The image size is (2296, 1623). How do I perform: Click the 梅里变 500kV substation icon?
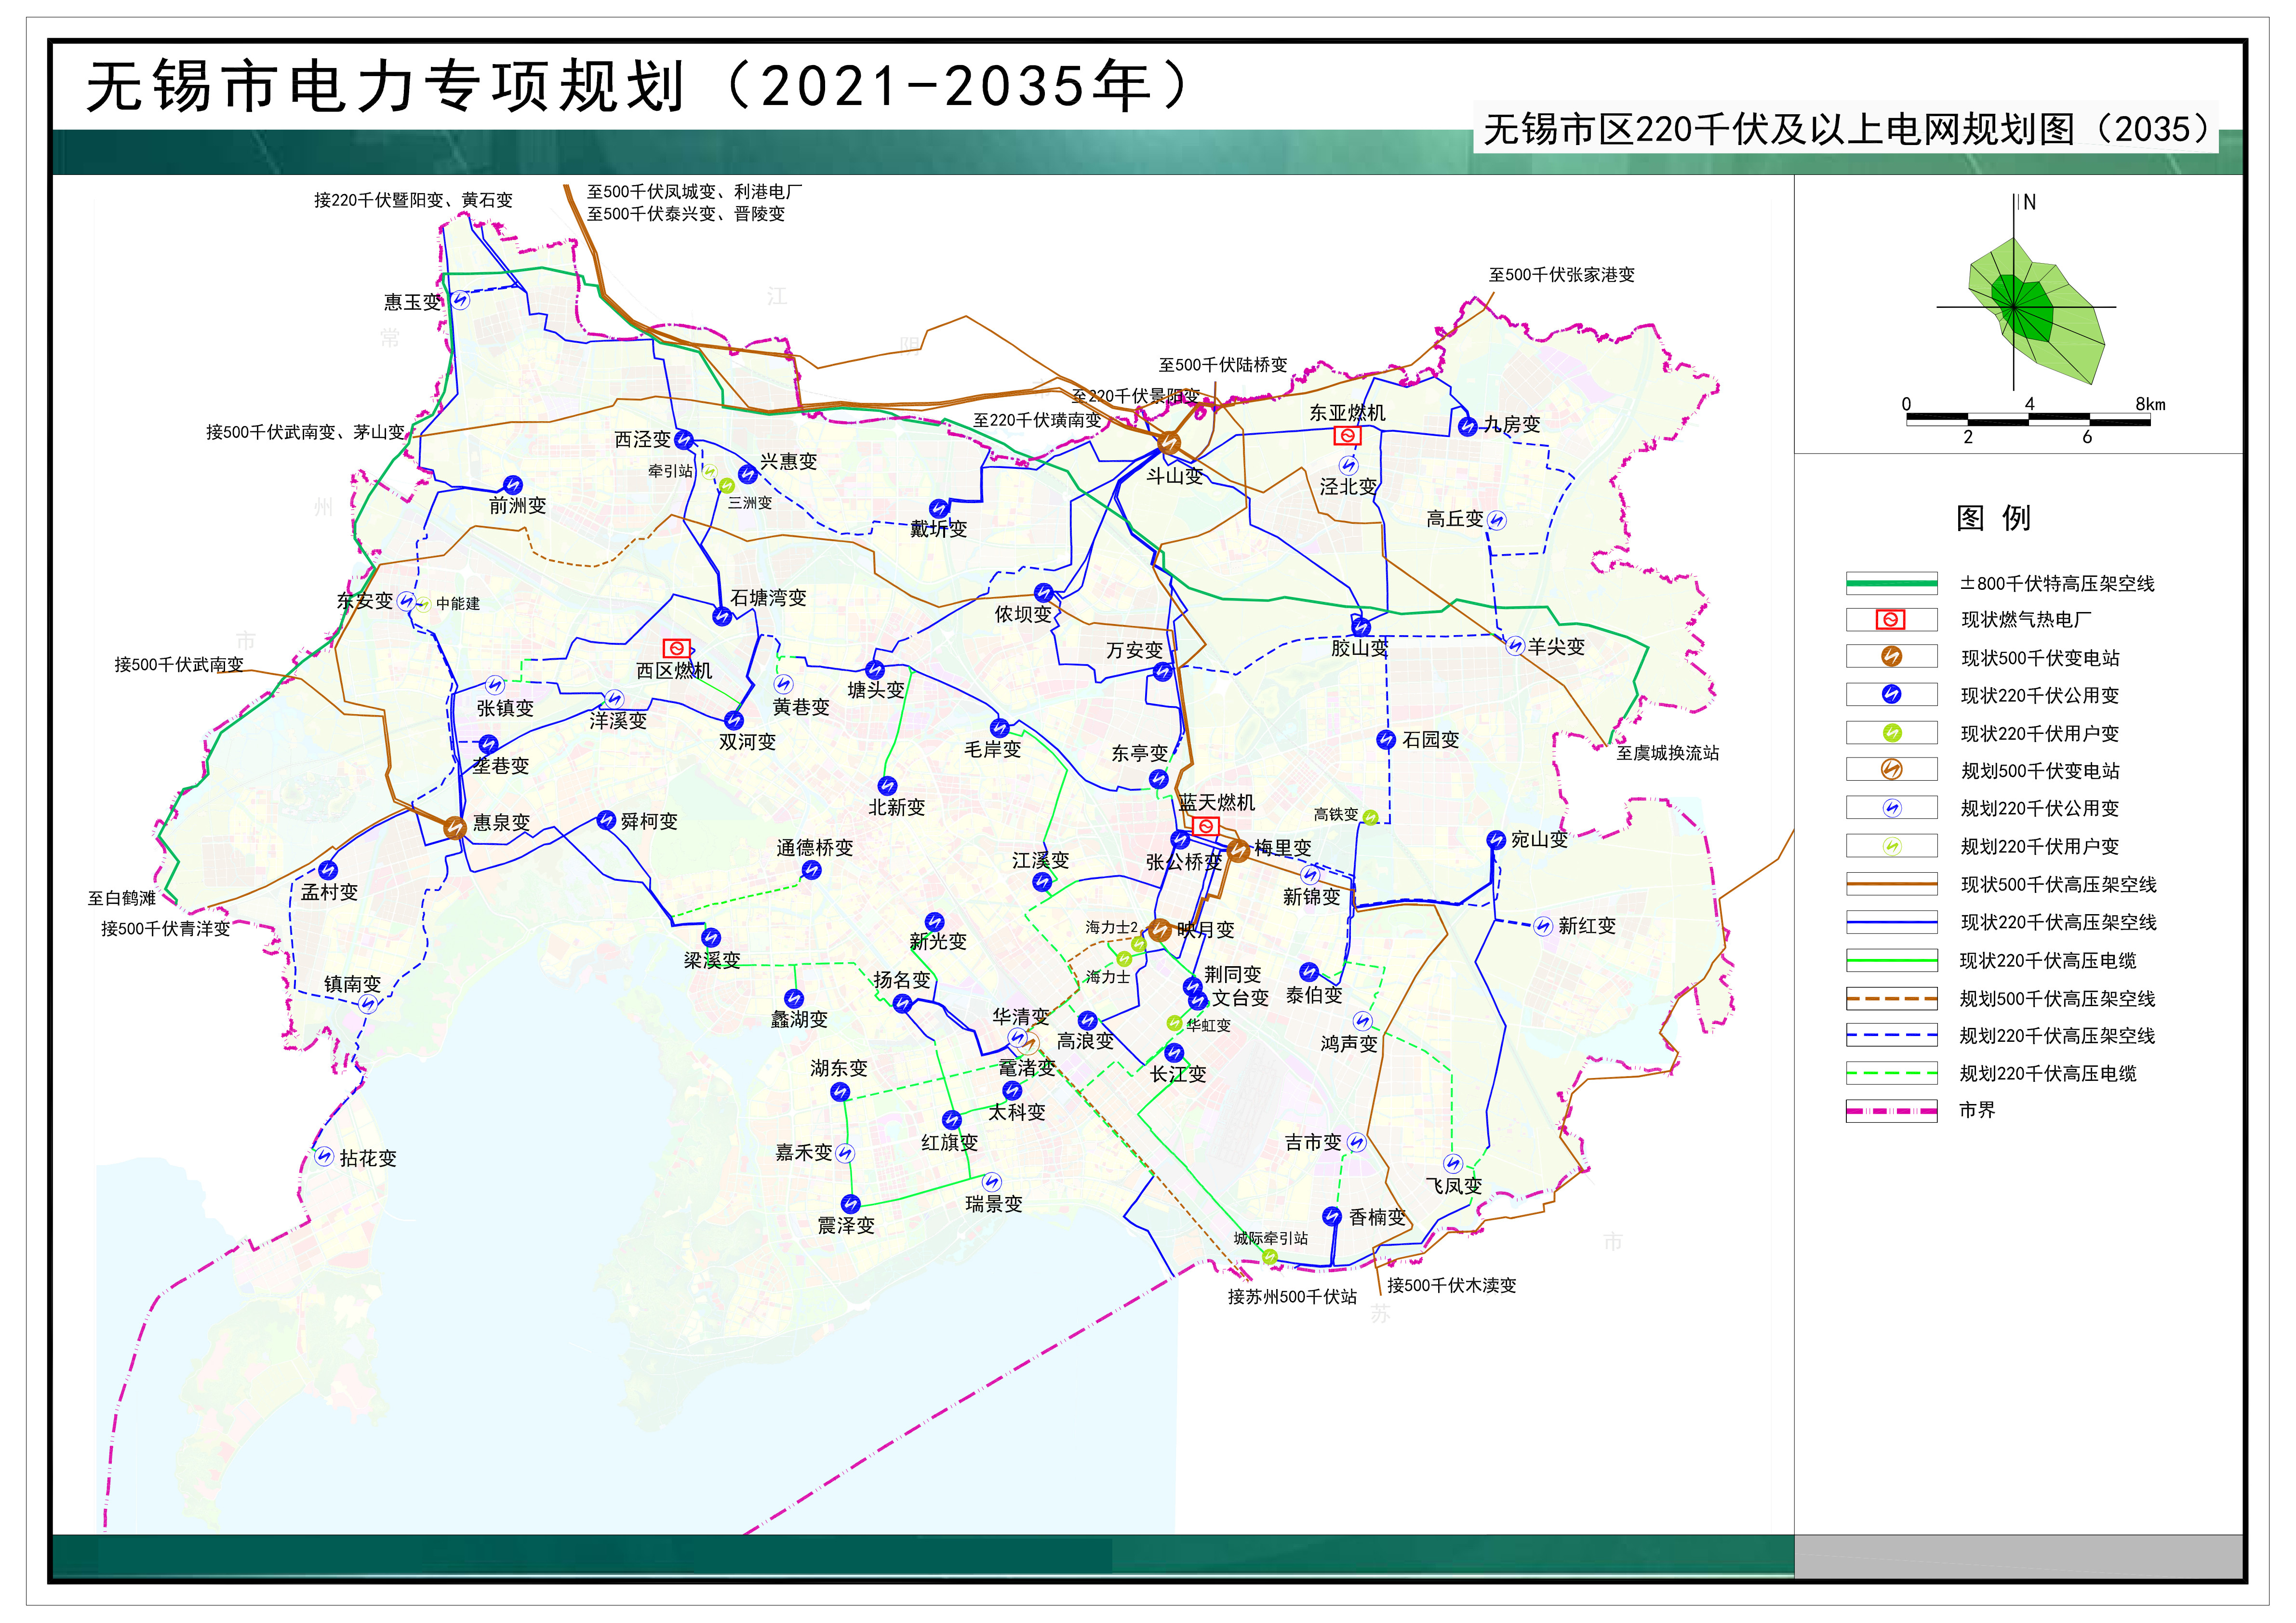[1238, 850]
